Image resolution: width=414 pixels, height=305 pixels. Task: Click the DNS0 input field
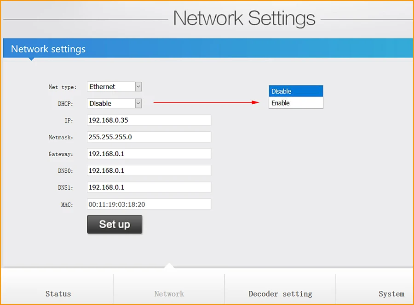tap(149, 170)
